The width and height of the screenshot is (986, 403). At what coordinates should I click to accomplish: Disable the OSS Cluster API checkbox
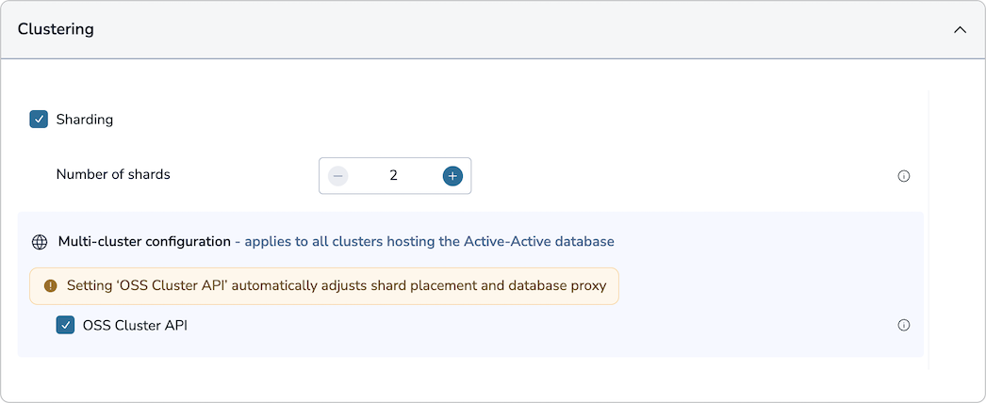(66, 326)
